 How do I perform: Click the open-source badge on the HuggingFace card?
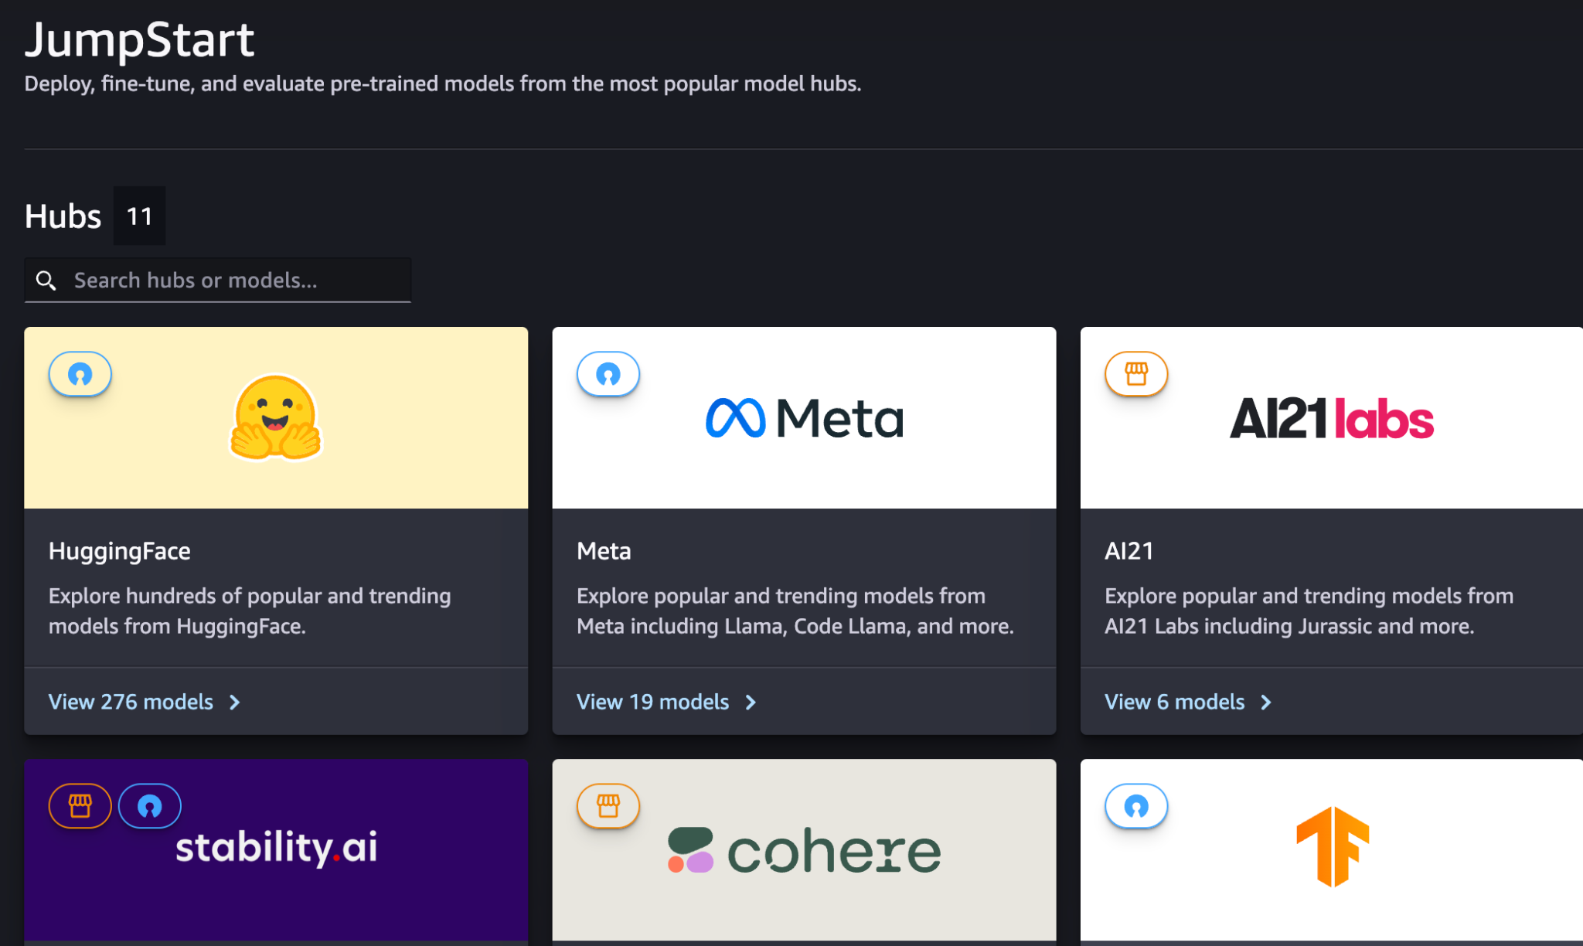80,374
